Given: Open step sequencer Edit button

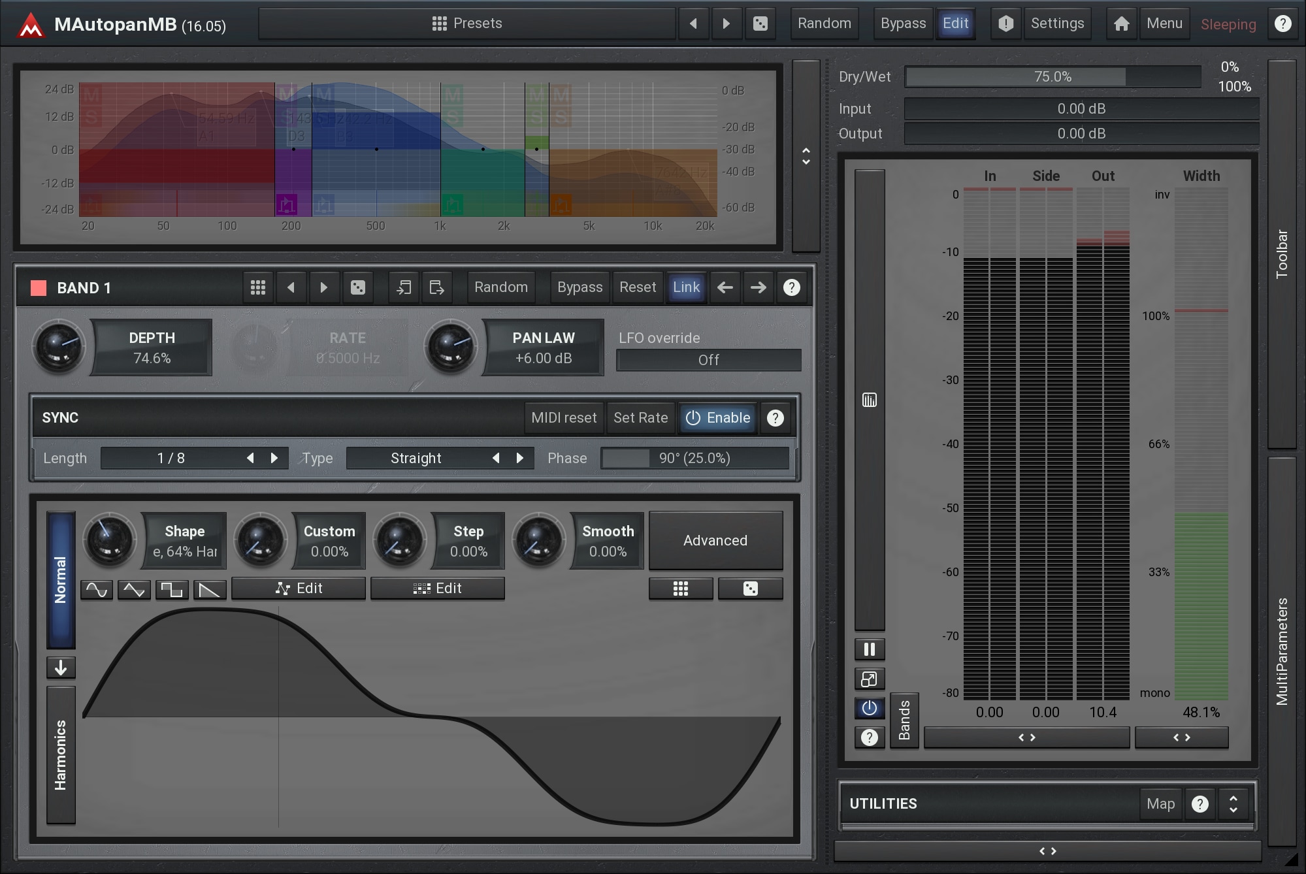Looking at the screenshot, I should 438,589.
